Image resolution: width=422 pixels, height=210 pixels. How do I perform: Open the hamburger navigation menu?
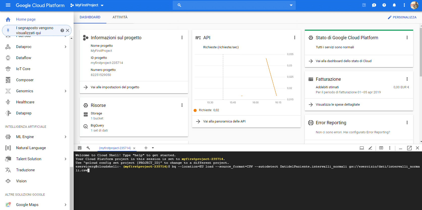pyautogui.click(x=8, y=5)
